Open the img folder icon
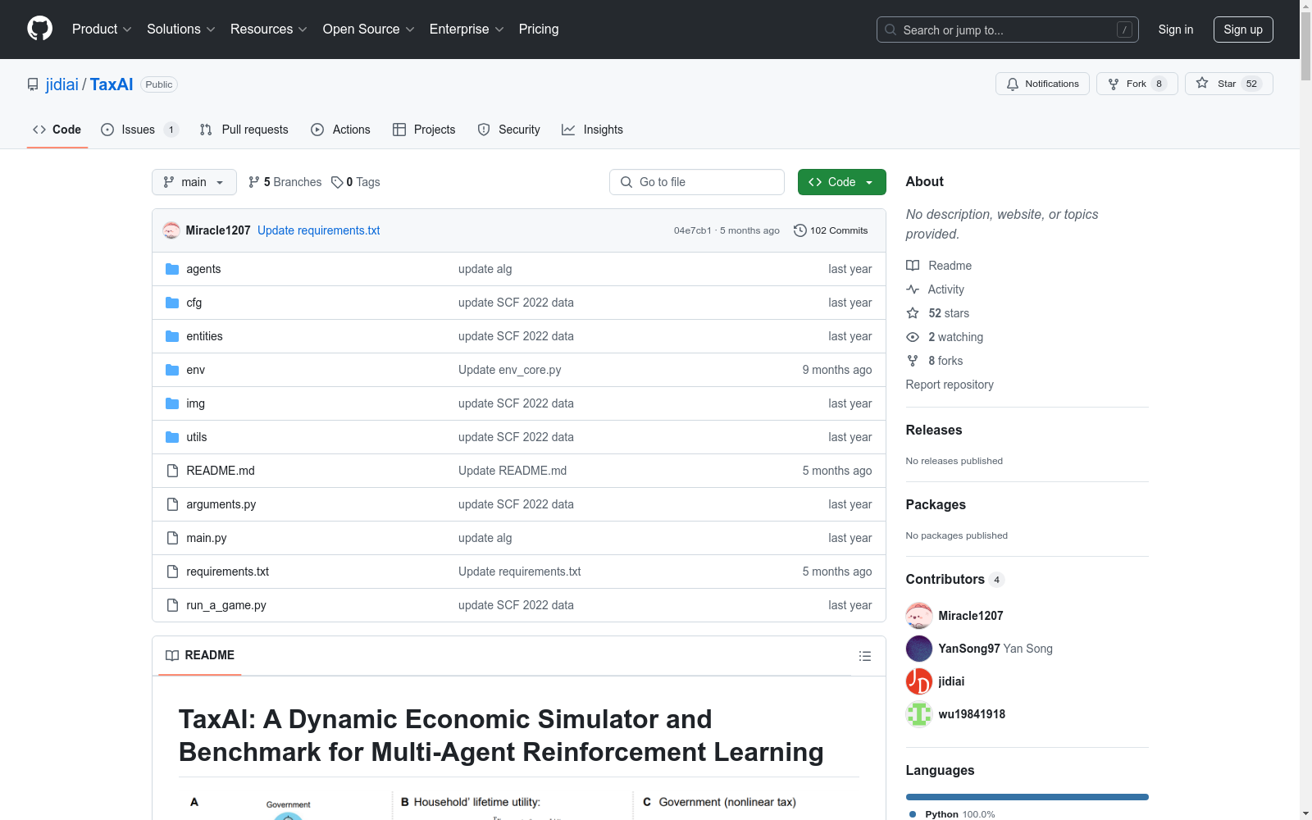This screenshot has width=1312, height=820. [x=172, y=403]
